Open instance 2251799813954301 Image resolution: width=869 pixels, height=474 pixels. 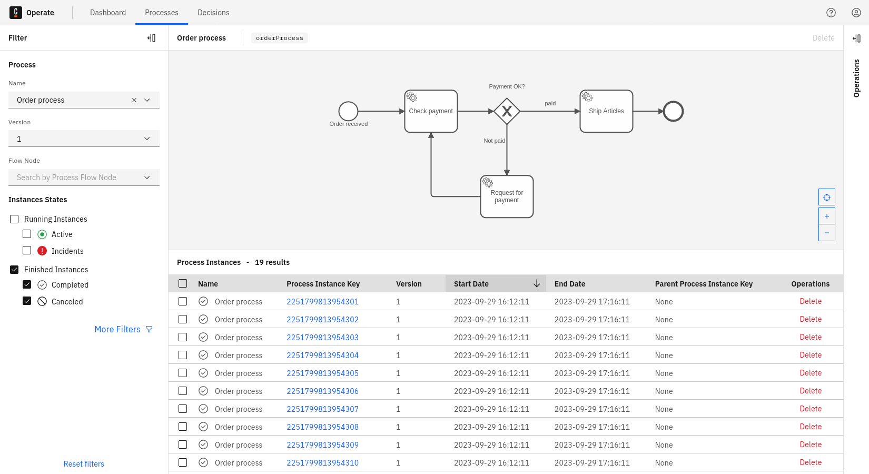coord(322,301)
